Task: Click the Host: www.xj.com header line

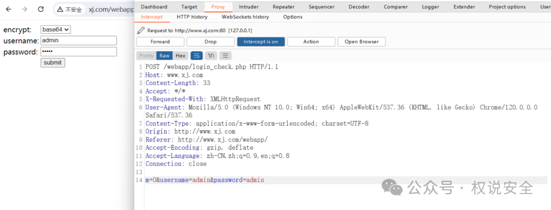Action: click(x=174, y=75)
